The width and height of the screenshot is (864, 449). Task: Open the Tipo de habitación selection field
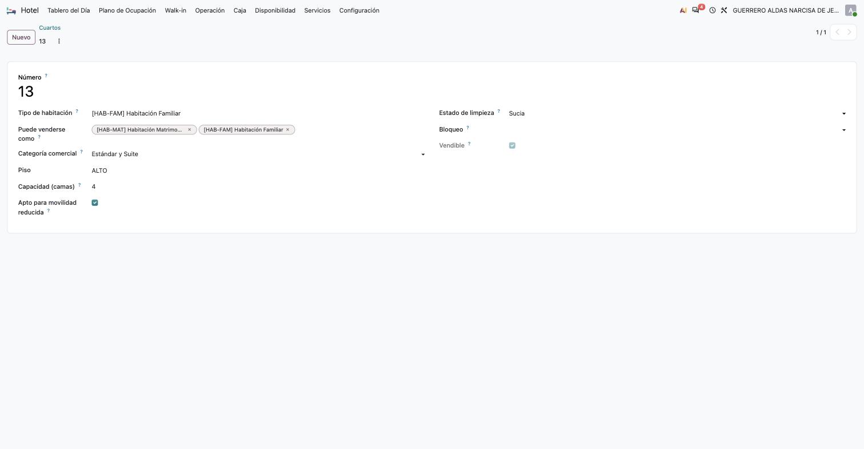258,113
